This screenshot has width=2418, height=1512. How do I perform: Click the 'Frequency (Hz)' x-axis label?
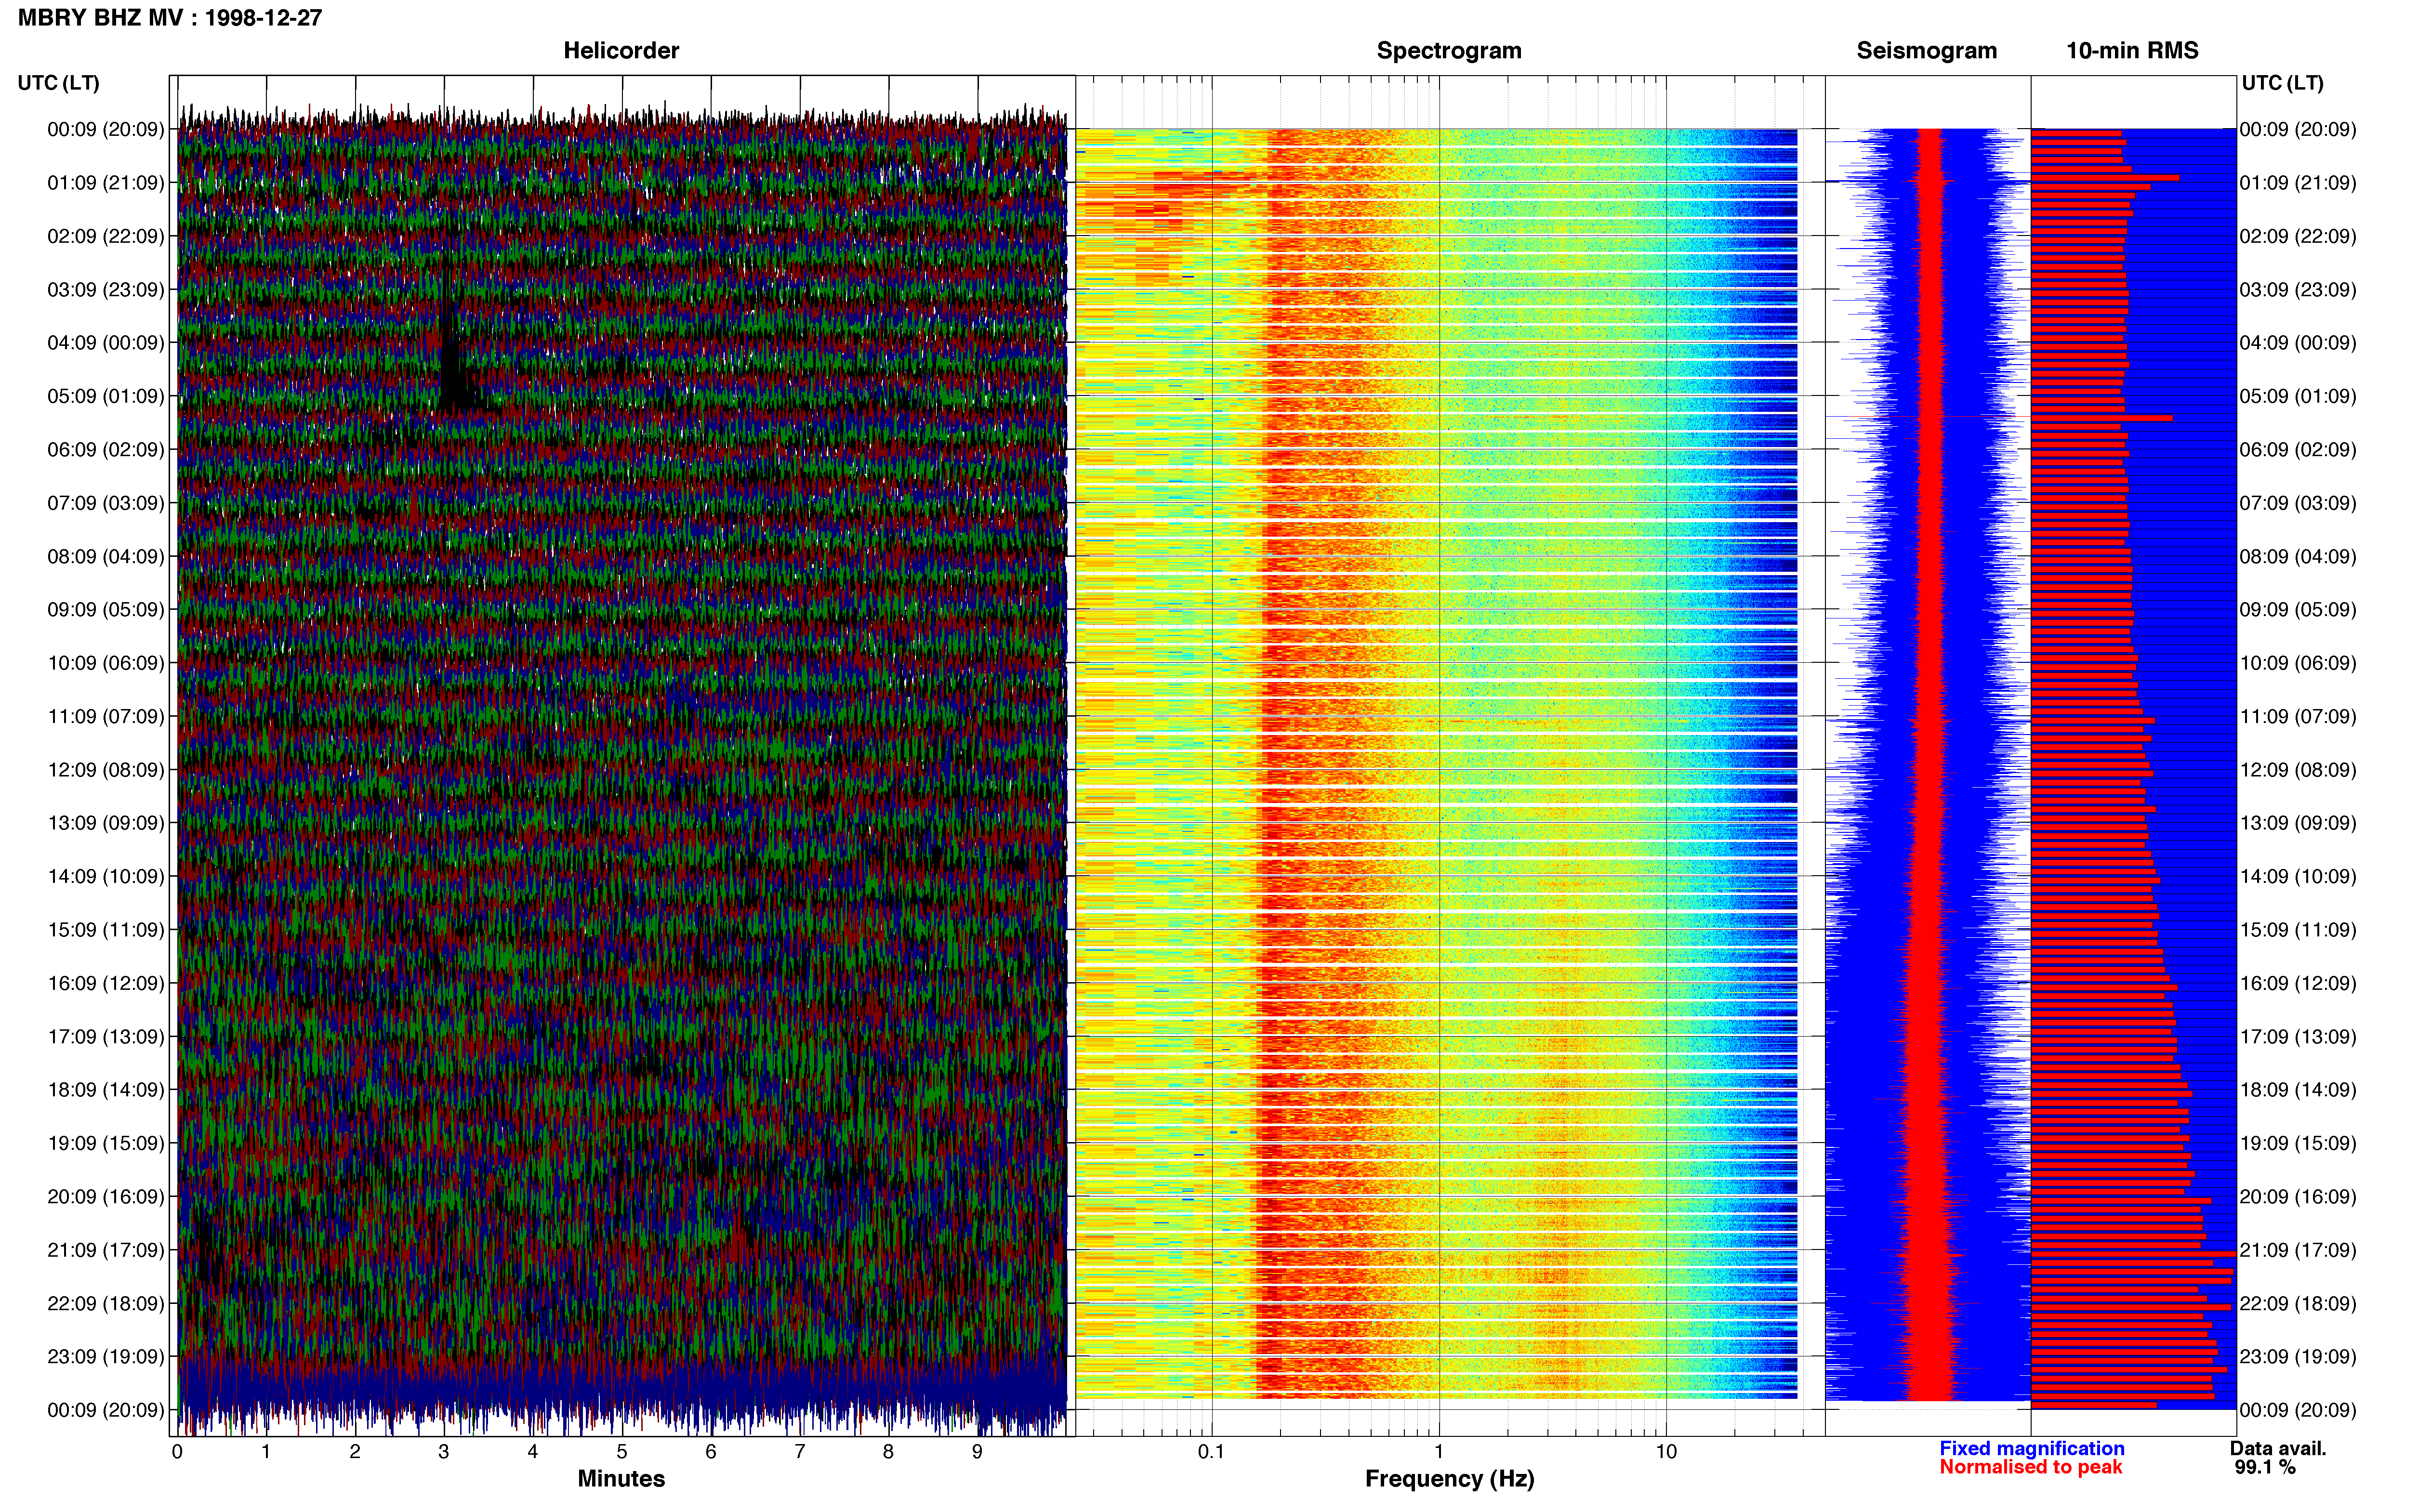(x=1449, y=1479)
